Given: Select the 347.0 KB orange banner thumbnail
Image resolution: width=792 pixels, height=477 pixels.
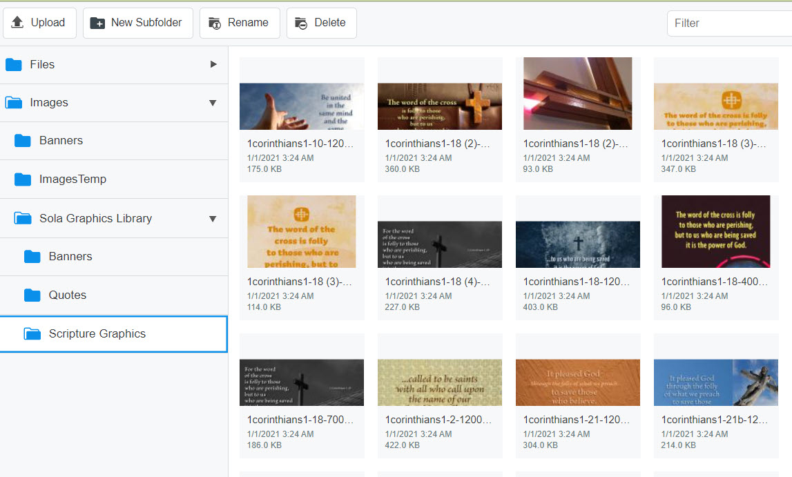Looking at the screenshot, I should 716,106.
